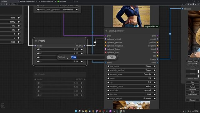Increase steps value with right arrow
Viewport: 200px width, 113px height.
pyautogui.click(x=155, y=78)
